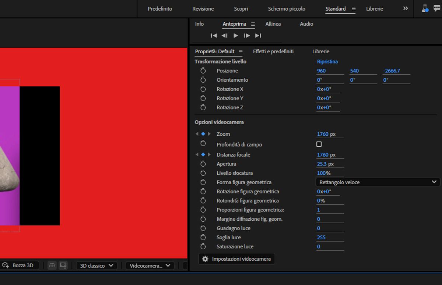This screenshot has height=285, width=442.
Task: Click the Impostazioni videocamera button
Action: [x=236, y=259]
